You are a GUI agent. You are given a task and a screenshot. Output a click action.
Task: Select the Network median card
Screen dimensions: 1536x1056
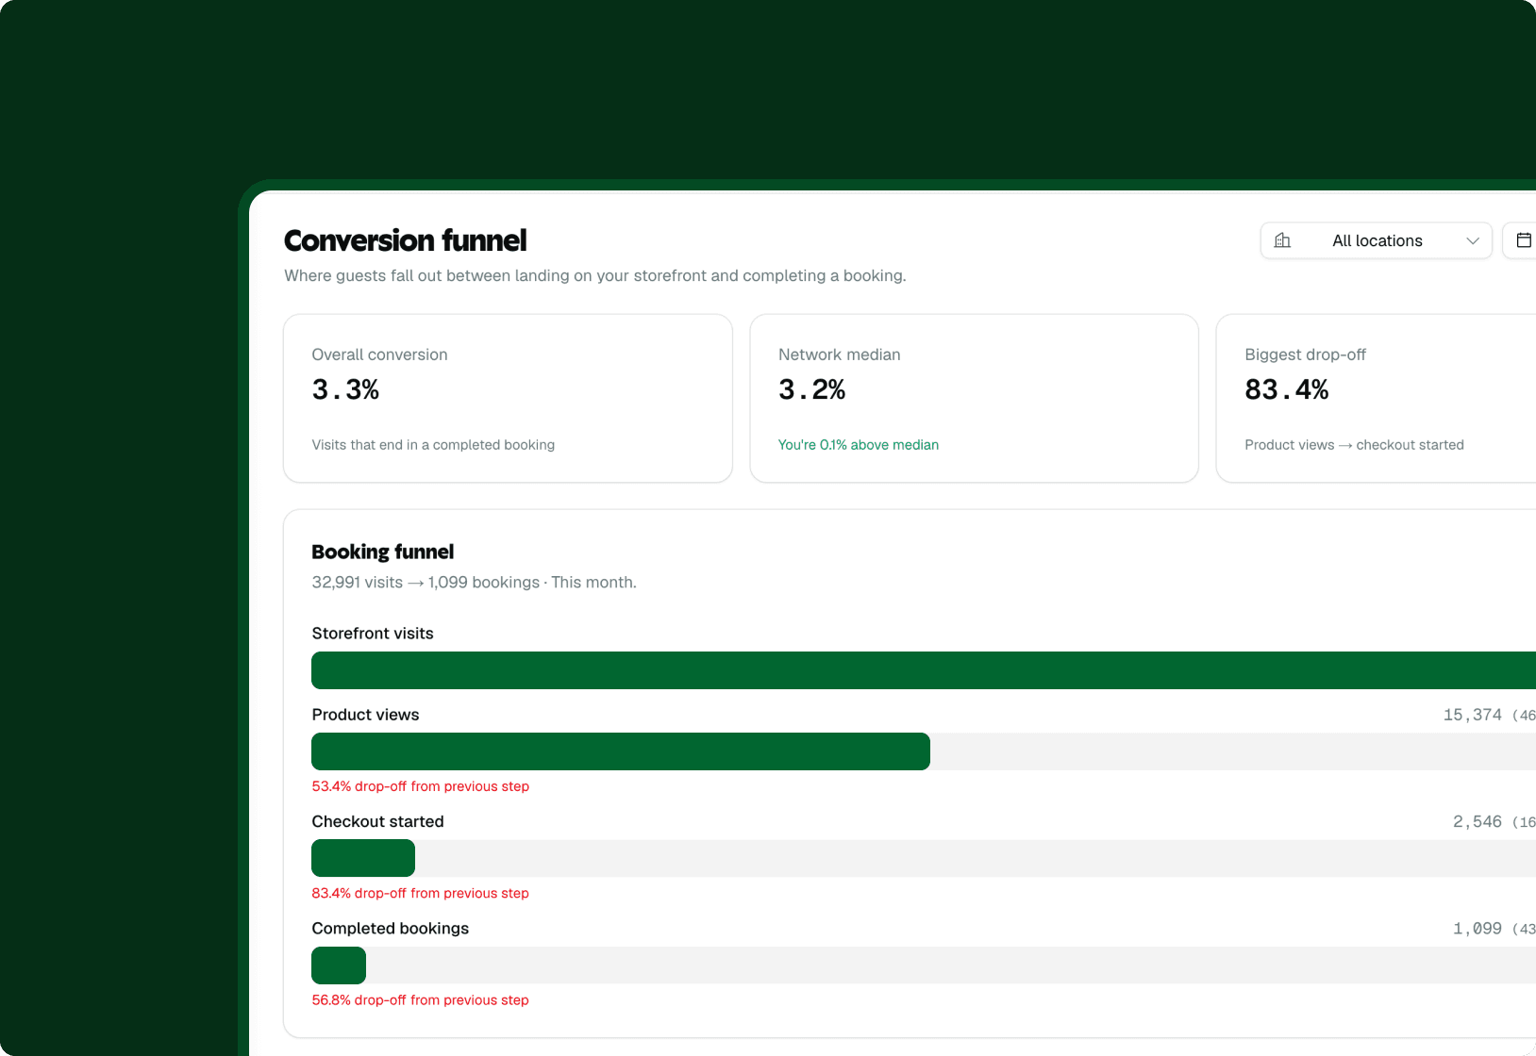974,398
